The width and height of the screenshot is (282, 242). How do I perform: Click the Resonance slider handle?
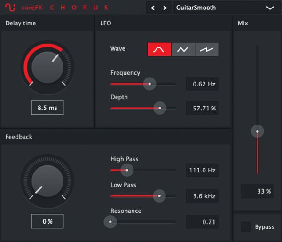pos(110,221)
